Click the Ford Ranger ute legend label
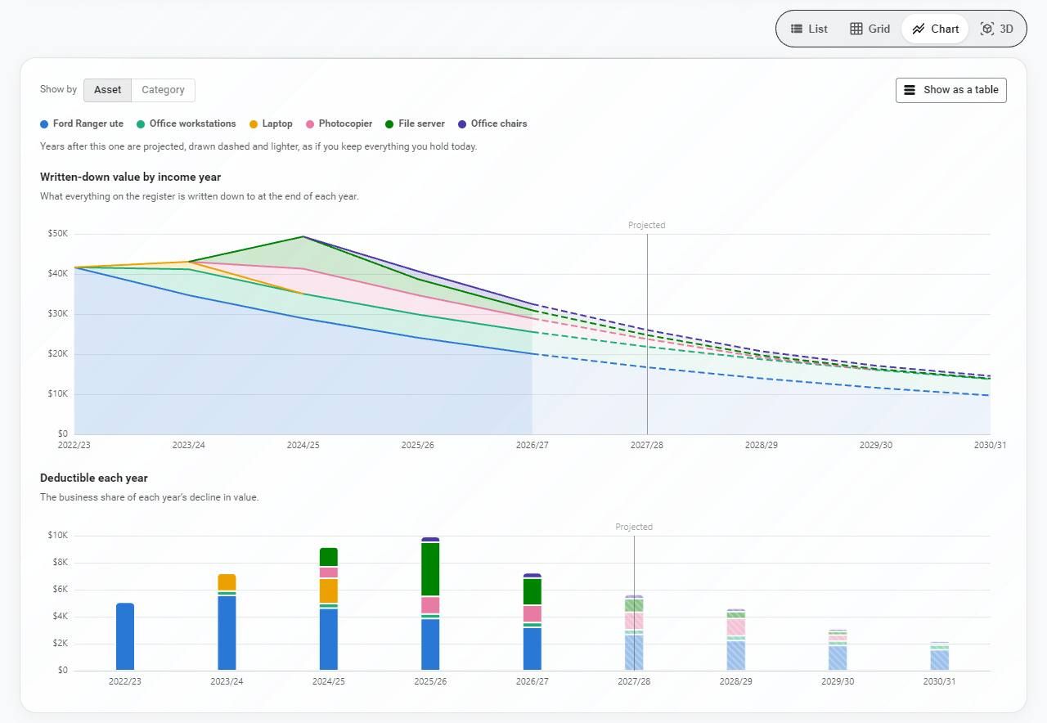The height and width of the screenshot is (723, 1047). tap(88, 123)
